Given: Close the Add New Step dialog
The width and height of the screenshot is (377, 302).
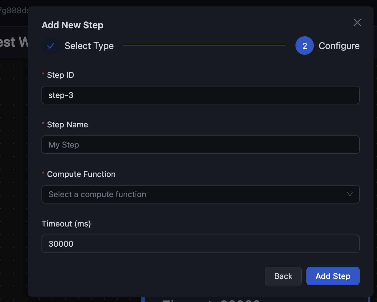Looking at the screenshot, I should 357,22.
